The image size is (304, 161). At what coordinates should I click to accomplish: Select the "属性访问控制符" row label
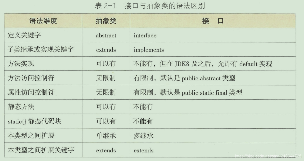point(31,92)
